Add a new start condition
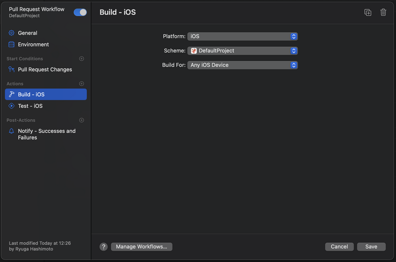Screen dimensions: 396x262 coord(82,59)
